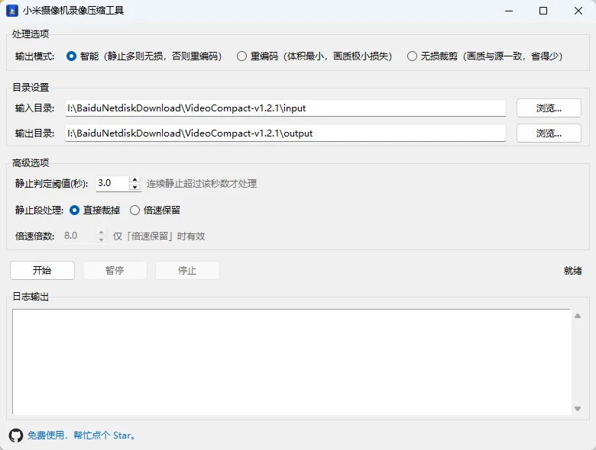The image size is (596, 450).
Task: Click the 输出模式 label
Action: point(34,56)
